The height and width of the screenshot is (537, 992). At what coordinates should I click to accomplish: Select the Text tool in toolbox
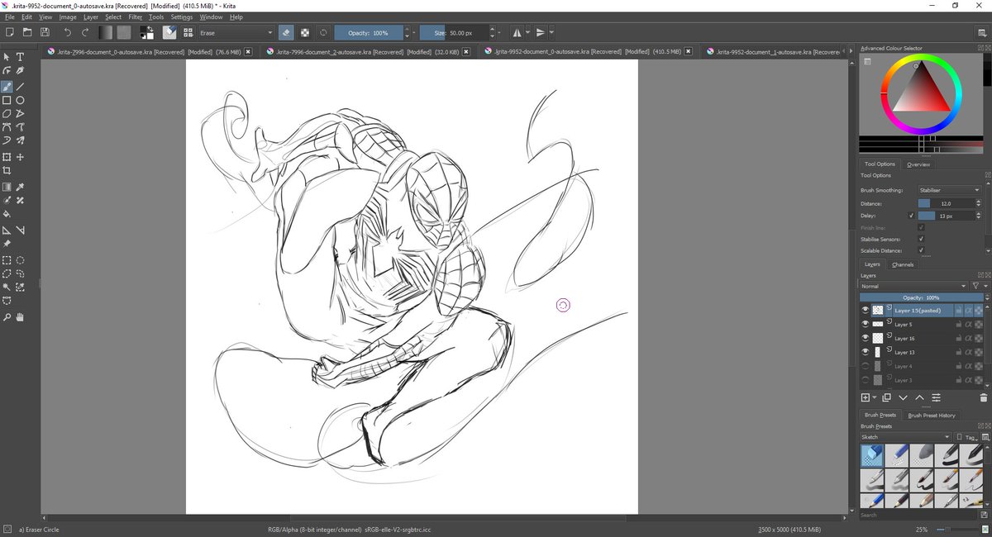pyautogui.click(x=20, y=57)
